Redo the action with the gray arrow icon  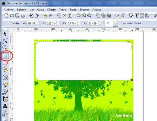click(51, 16)
